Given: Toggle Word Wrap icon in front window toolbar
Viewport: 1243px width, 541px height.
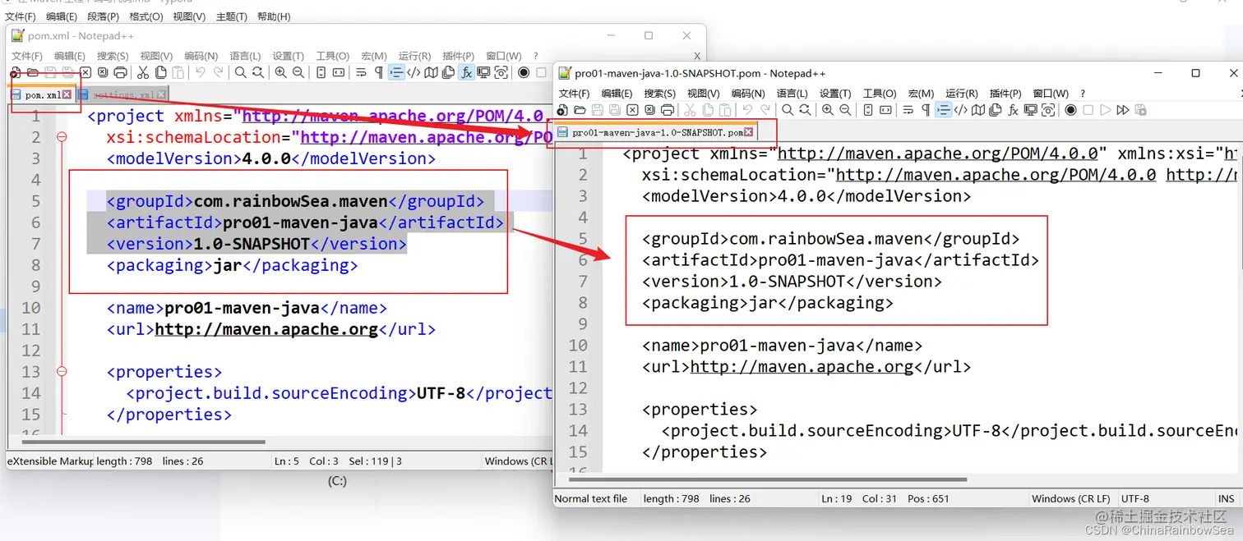Looking at the screenshot, I should [908, 110].
